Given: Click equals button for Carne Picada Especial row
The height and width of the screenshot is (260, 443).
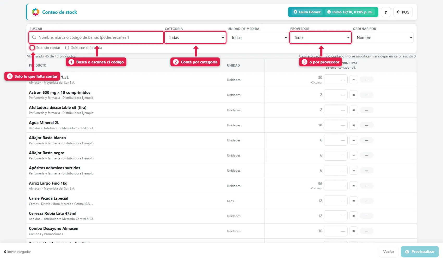Looking at the screenshot, I should (x=353, y=201).
